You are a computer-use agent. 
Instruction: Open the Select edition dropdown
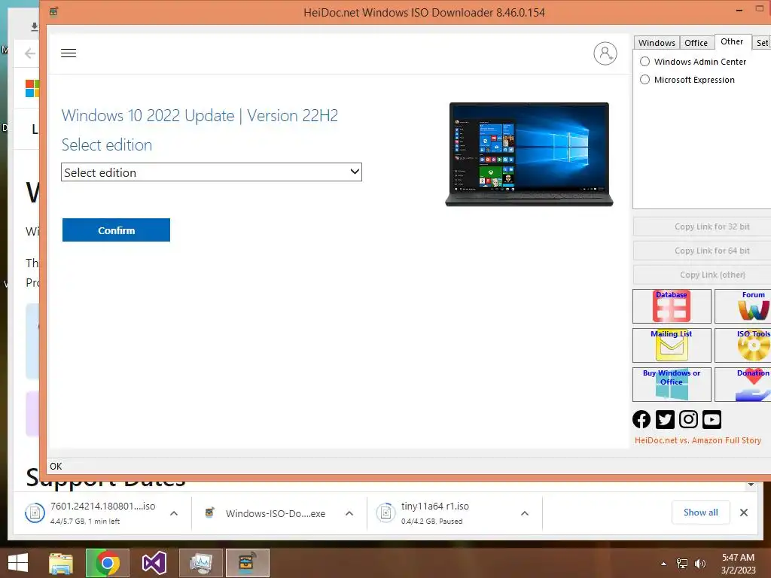coord(212,172)
